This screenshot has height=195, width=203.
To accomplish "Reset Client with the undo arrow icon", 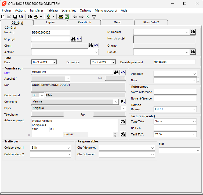I will [x=96, y=45].
